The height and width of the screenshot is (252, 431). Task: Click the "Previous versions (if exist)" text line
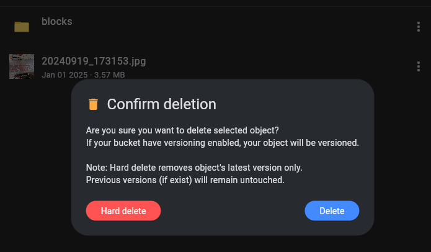pyautogui.click(x=185, y=180)
